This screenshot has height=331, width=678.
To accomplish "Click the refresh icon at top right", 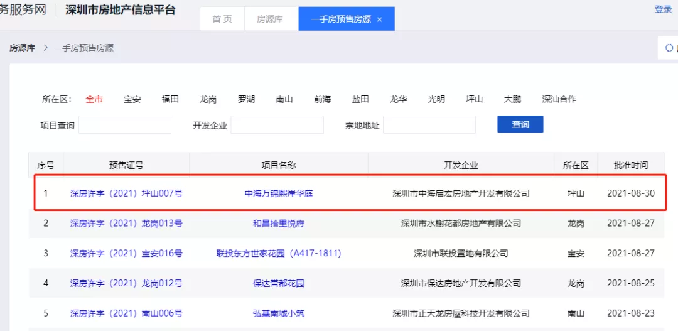I will click(x=669, y=48).
